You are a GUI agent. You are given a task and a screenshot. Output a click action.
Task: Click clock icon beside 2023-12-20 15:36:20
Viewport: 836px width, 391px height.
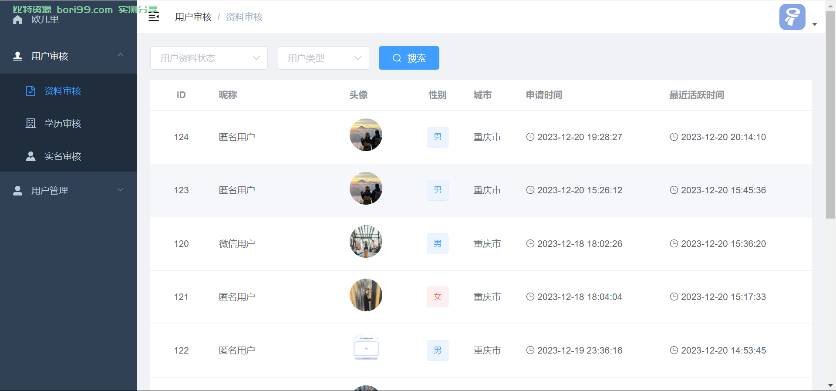674,243
